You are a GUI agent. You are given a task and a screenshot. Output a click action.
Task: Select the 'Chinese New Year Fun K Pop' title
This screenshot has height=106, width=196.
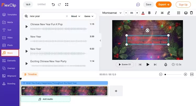click(47, 24)
